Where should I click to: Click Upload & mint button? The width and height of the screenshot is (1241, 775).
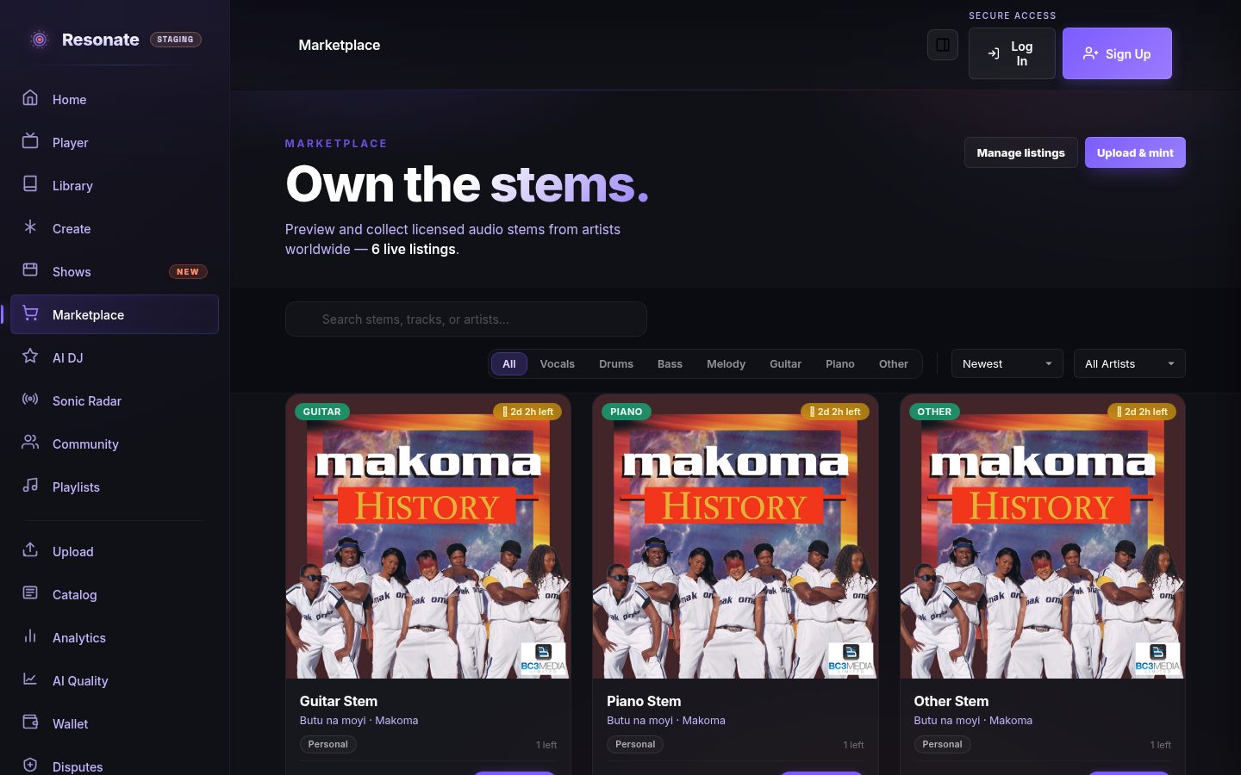[x=1135, y=152]
